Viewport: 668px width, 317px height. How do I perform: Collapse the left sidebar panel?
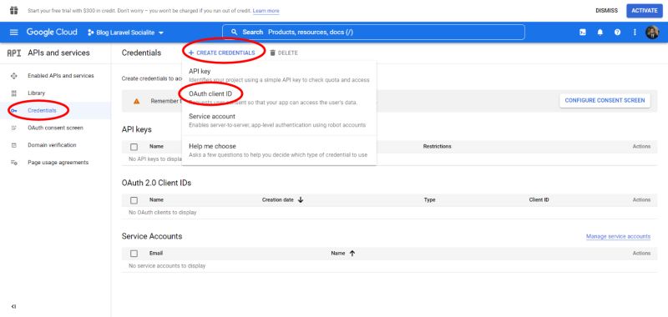[13, 306]
